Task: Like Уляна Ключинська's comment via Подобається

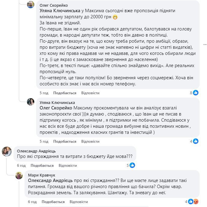Action: [65, 141]
